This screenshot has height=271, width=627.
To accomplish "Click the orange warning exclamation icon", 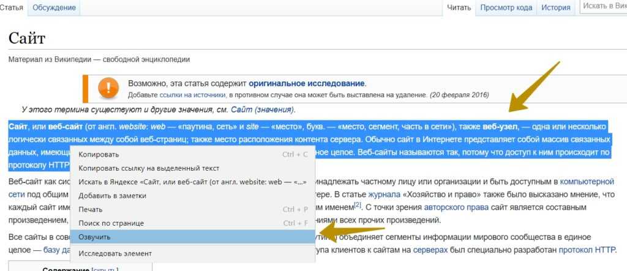I will (x=108, y=89).
